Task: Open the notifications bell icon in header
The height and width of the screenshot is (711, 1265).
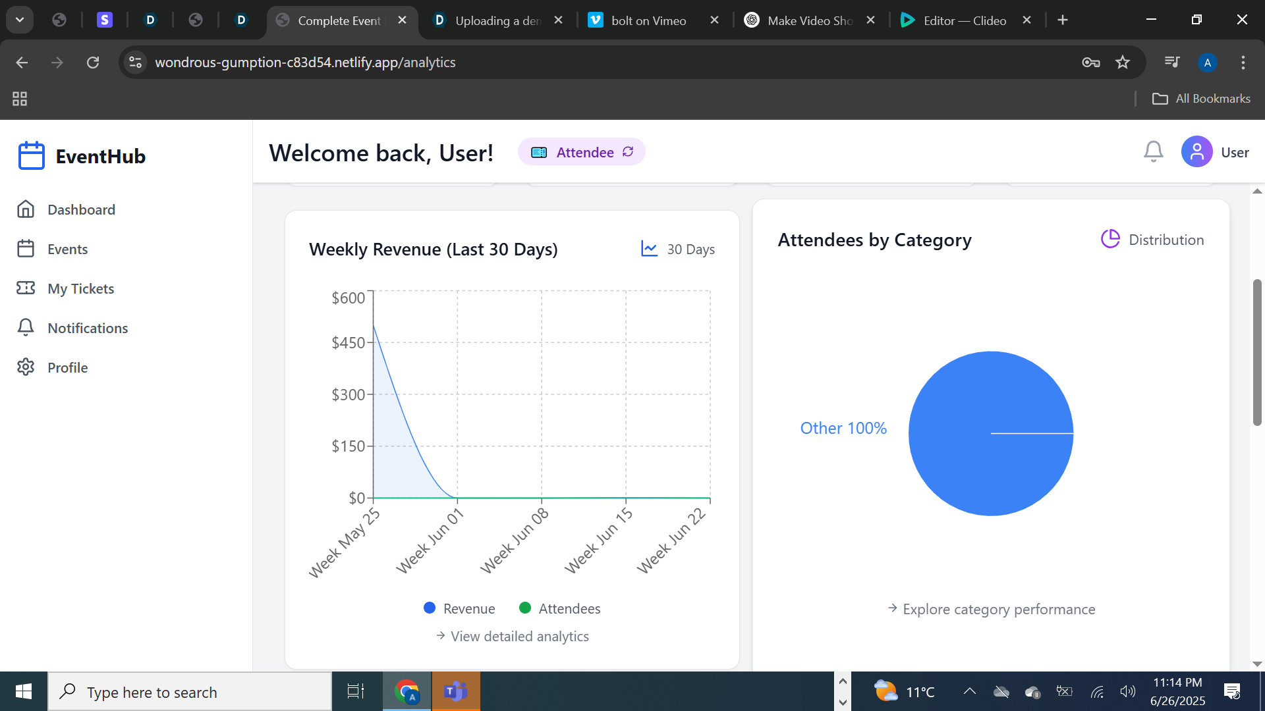Action: 1153,152
